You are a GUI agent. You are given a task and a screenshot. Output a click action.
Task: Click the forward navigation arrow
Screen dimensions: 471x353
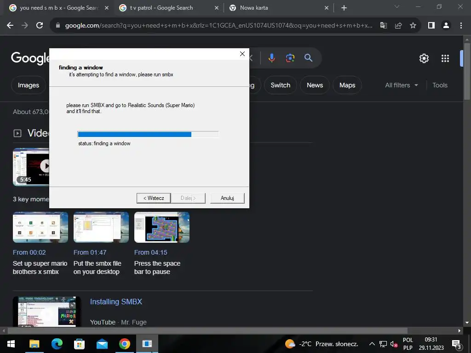(25, 26)
